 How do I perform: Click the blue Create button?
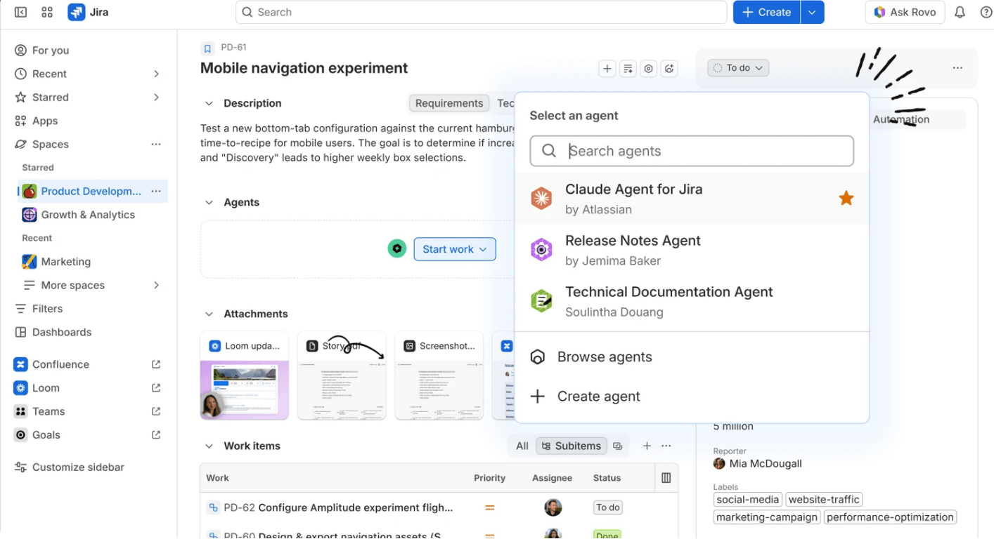[x=766, y=12]
